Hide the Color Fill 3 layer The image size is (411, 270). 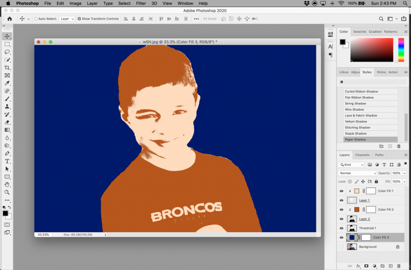(341, 238)
